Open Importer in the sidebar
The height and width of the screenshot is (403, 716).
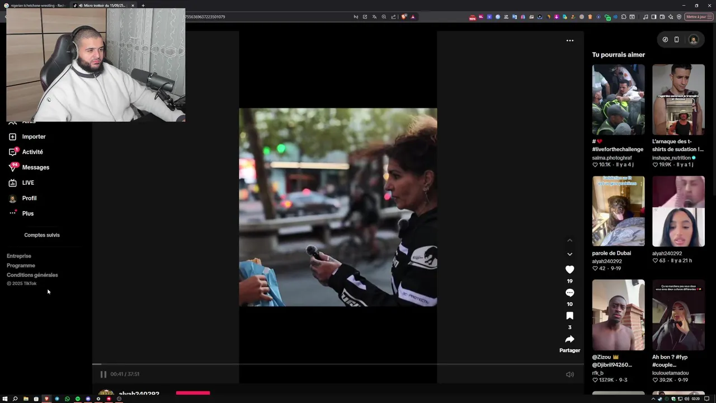coord(34,137)
